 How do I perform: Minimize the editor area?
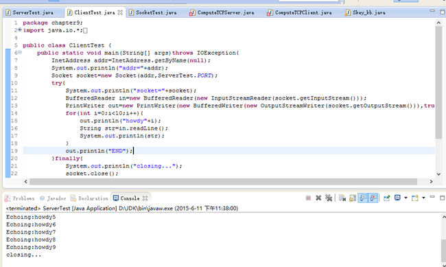tap(432, 11)
